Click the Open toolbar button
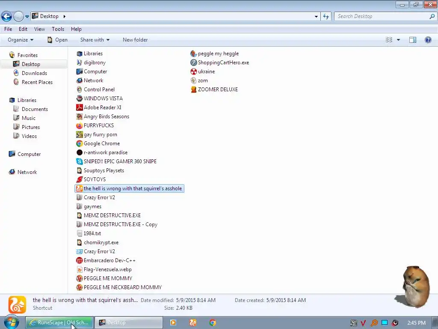The width and height of the screenshot is (438, 329). click(x=57, y=40)
